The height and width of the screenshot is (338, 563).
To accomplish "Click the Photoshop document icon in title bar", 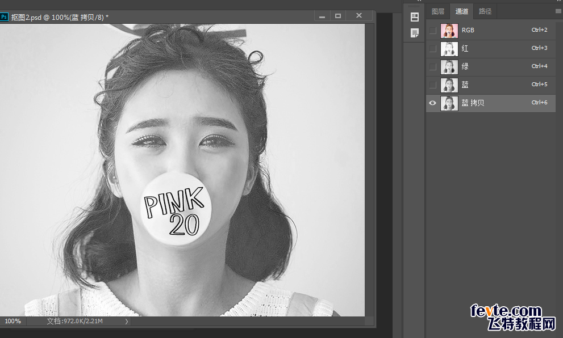I will click(x=4, y=17).
